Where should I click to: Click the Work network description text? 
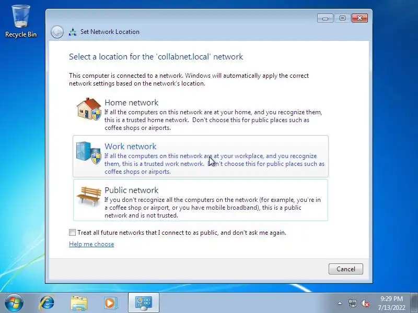pos(215,164)
